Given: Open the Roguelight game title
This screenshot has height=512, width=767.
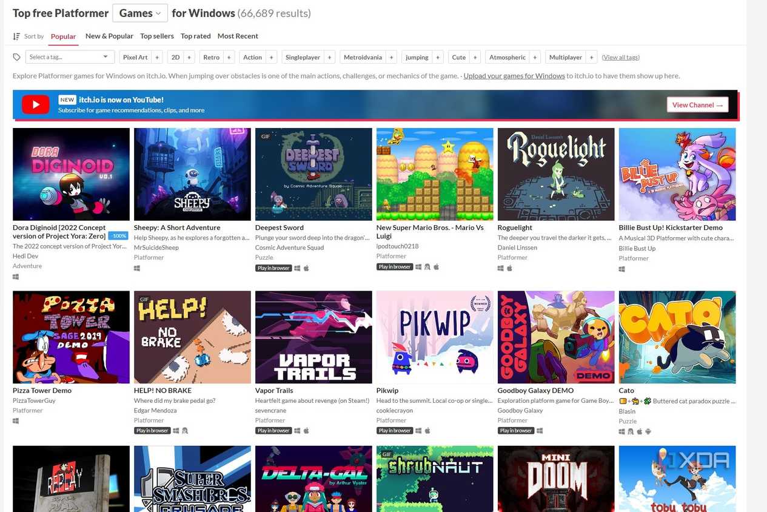Looking at the screenshot, I should [515, 227].
